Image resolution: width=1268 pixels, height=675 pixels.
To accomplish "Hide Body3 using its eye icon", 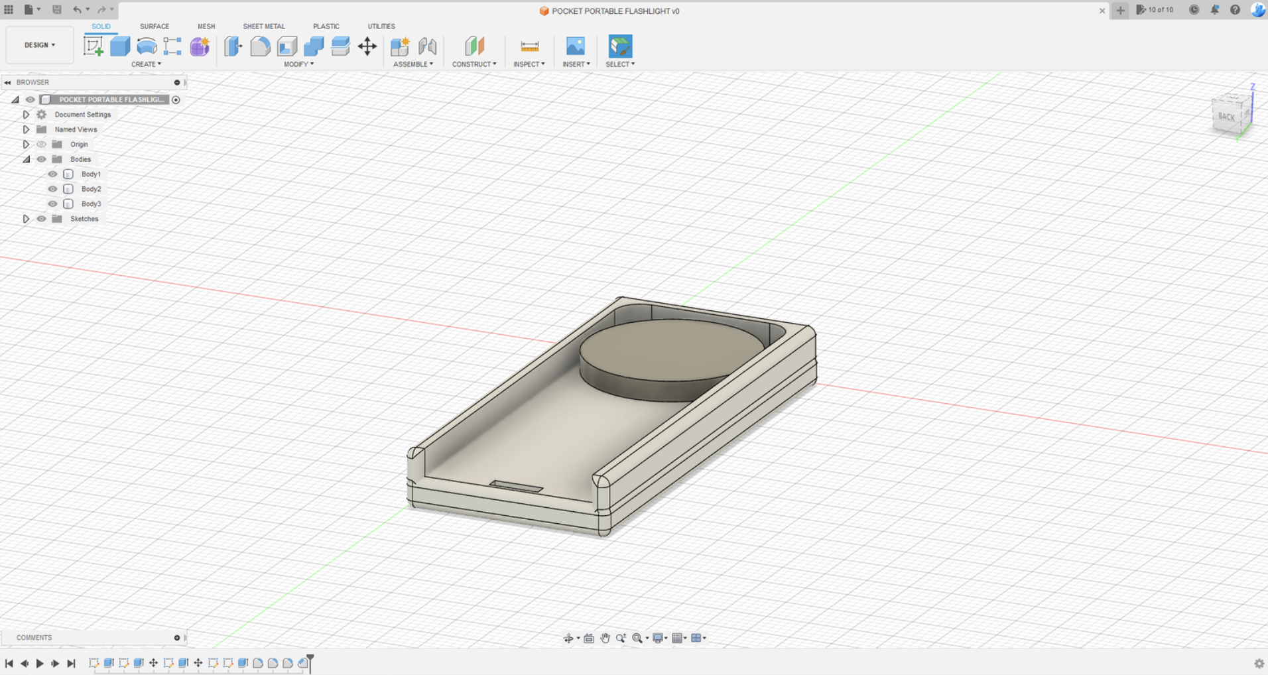I will [x=52, y=204].
